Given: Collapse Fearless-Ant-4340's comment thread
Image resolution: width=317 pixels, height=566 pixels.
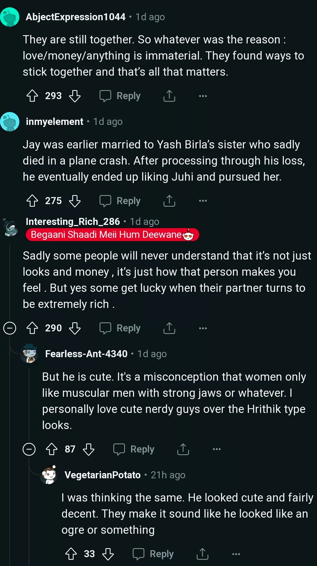Looking at the screenshot, I should (29, 449).
